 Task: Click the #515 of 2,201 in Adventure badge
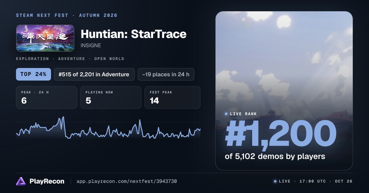coord(94,74)
